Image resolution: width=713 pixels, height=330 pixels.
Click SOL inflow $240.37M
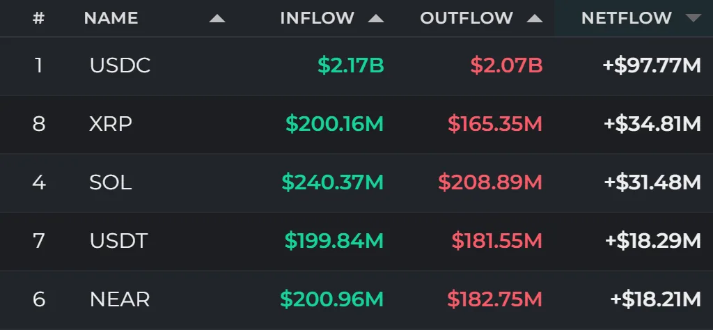click(x=333, y=182)
